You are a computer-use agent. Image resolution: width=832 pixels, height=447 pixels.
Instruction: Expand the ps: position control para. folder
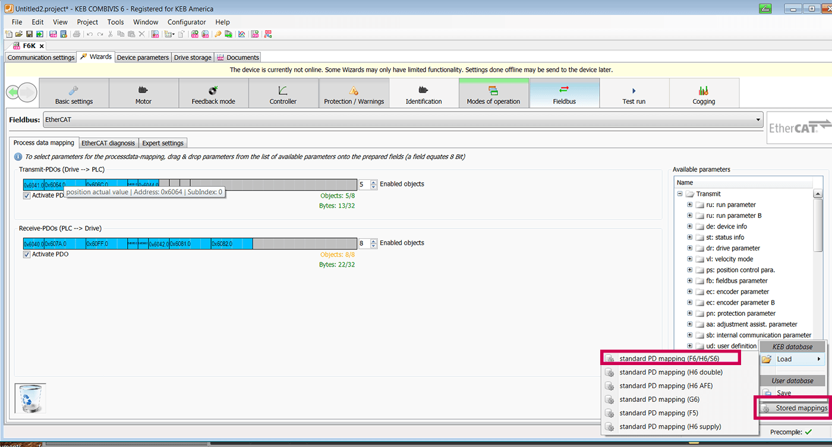(690, 270)
